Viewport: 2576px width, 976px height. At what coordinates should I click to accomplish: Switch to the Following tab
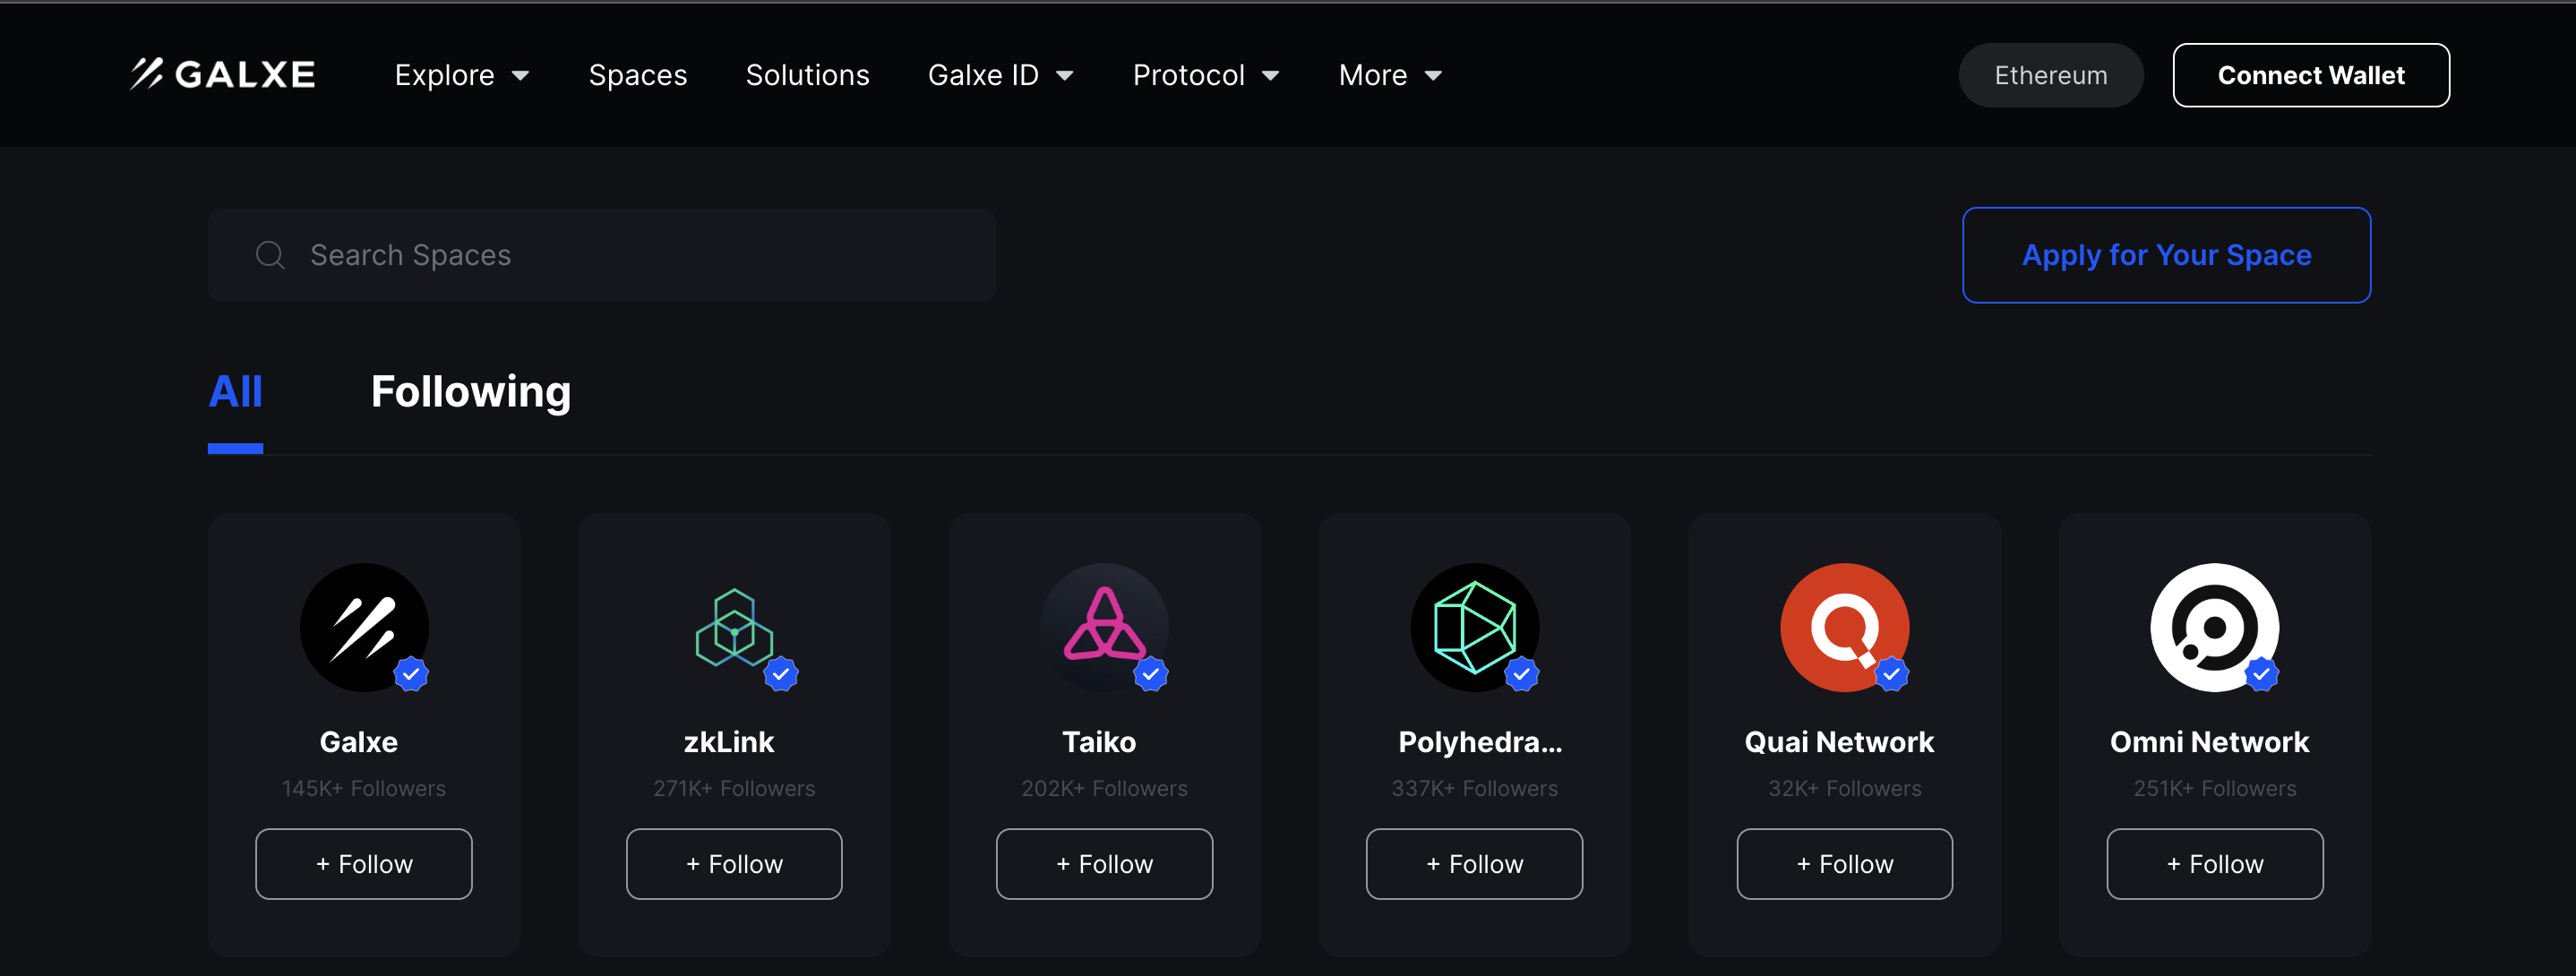pos(470,392)
